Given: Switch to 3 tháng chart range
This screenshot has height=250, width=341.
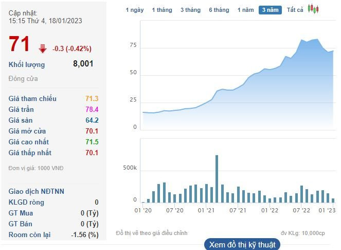Looking at the screenshot, I should [190, 10].
